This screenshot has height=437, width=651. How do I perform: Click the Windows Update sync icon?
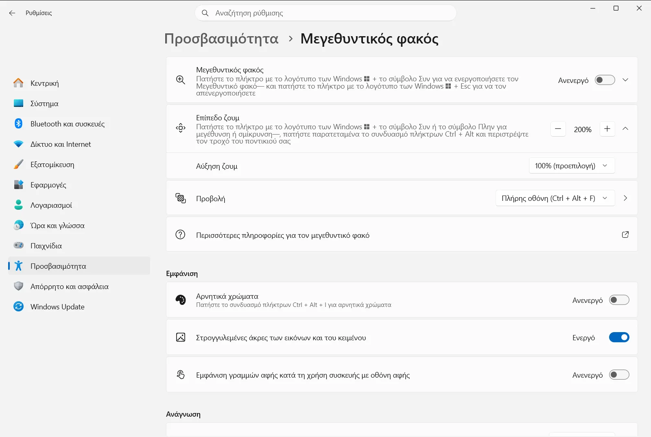click(x=18, y=307)
